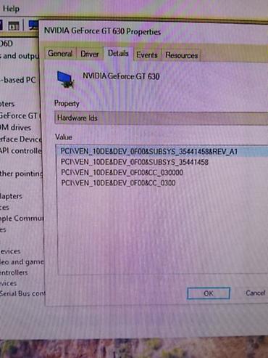Select the GeForce GT item in device tree

pos(20,115)
